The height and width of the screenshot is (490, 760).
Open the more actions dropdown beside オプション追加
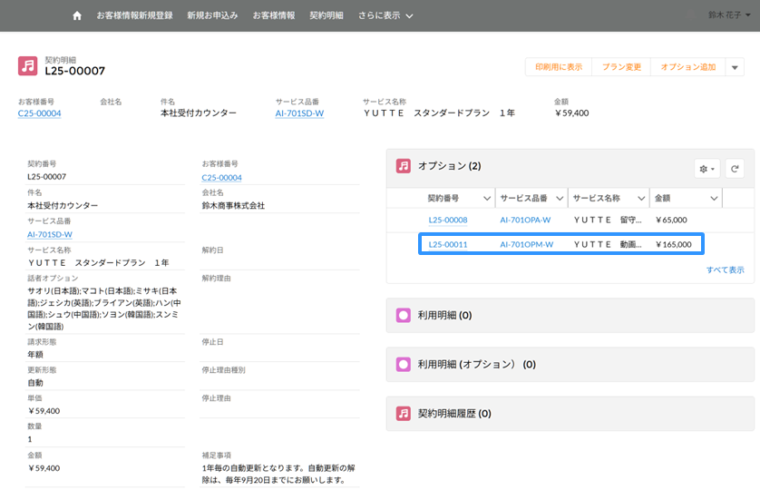click(736, 67)
